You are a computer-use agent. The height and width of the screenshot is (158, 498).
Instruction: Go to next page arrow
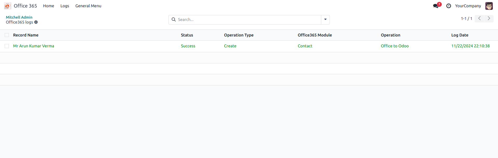click(489, 19)
